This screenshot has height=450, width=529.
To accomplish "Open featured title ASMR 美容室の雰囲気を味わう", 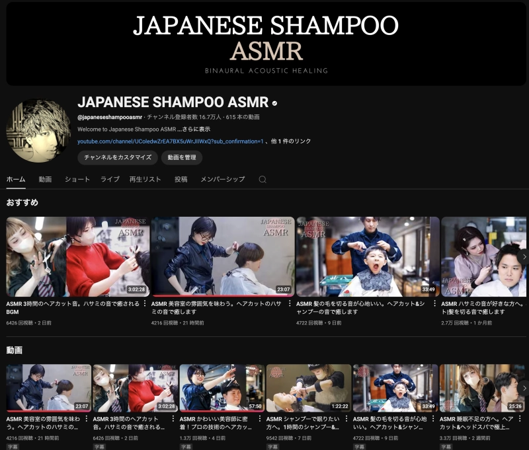I will (x=216, y=308).
